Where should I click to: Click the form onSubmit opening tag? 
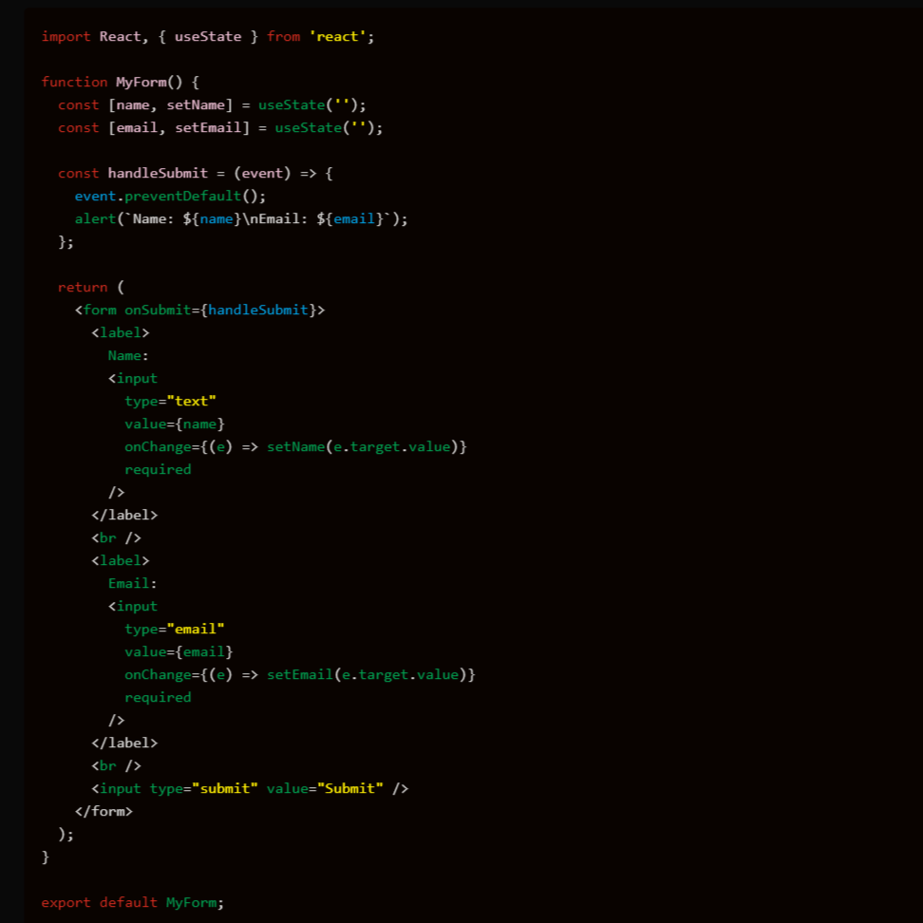[x=199, y=311]
